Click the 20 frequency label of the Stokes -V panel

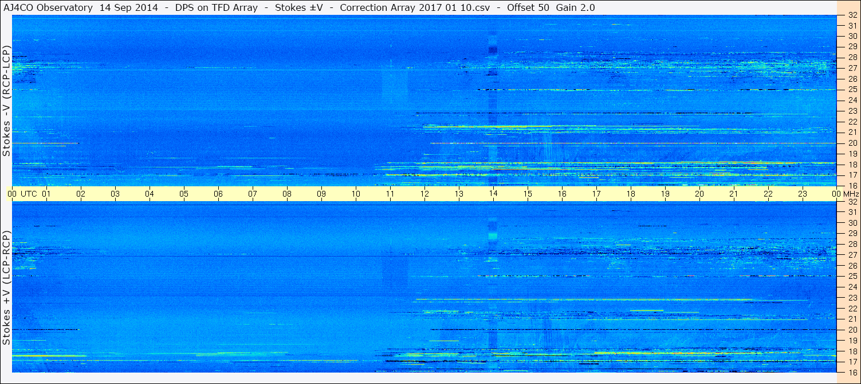point(852,143)
